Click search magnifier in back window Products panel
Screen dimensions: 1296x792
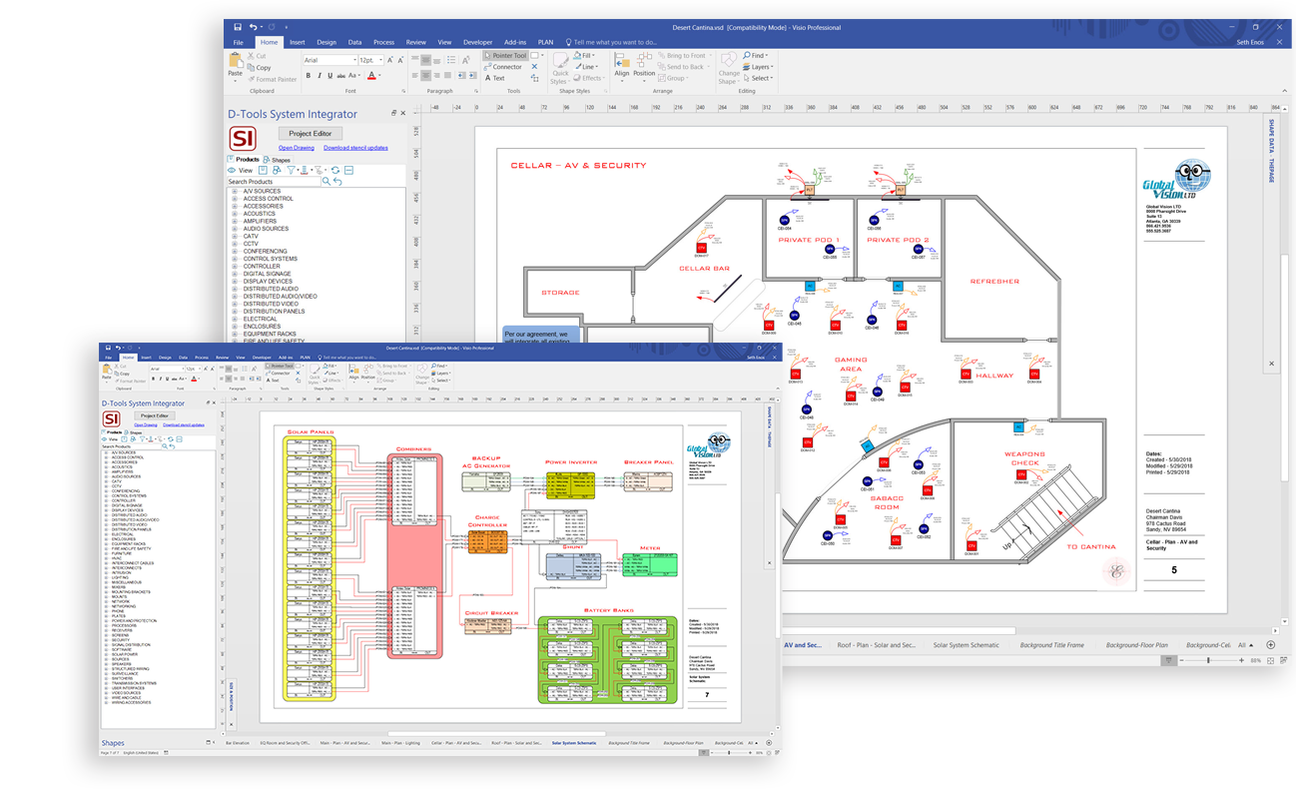(x=326, y=181)
